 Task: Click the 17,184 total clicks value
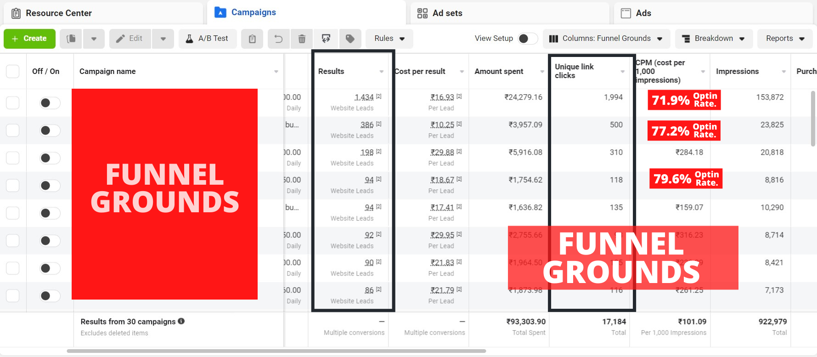(614, 322)
